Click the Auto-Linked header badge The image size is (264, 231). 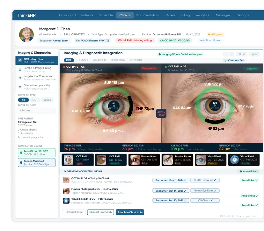pos(248,171)
